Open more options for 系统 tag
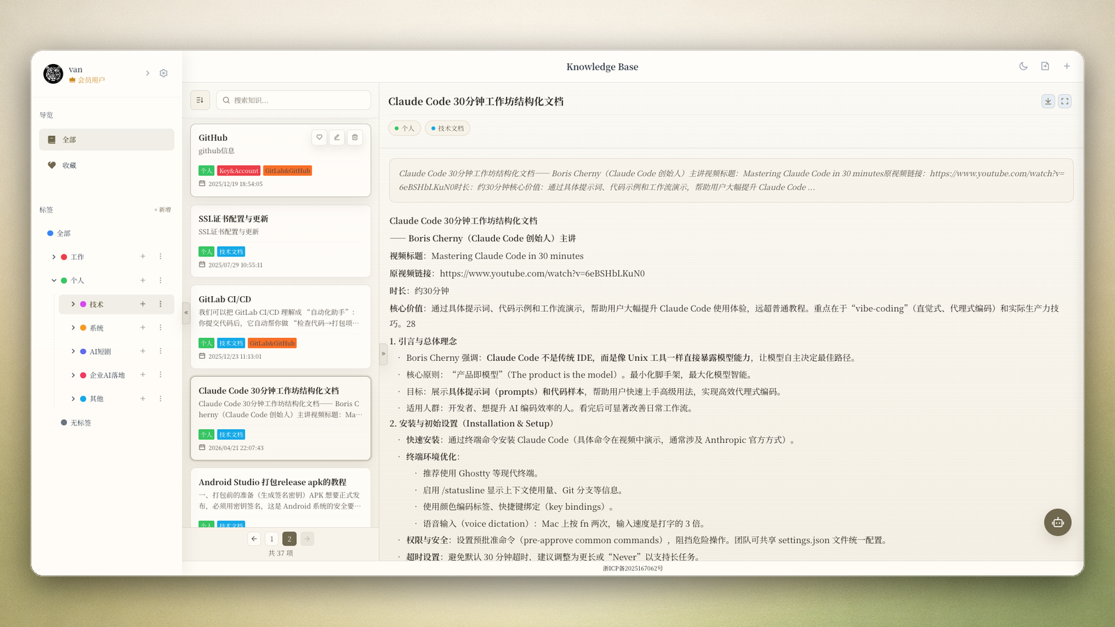Image resolution: width=1115 pixels, height=627 pixels. coord(160,327)
